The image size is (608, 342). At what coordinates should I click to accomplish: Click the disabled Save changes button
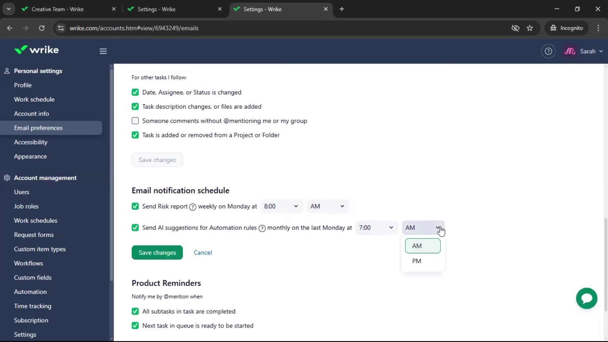157,160
